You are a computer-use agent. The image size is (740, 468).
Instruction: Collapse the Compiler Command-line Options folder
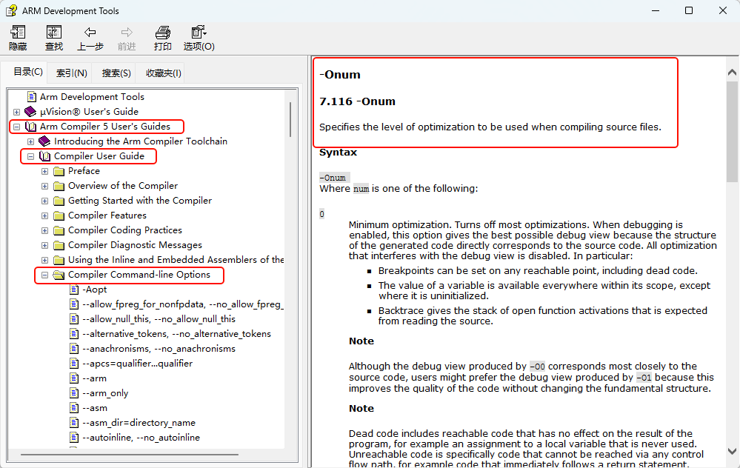[44, 275]
